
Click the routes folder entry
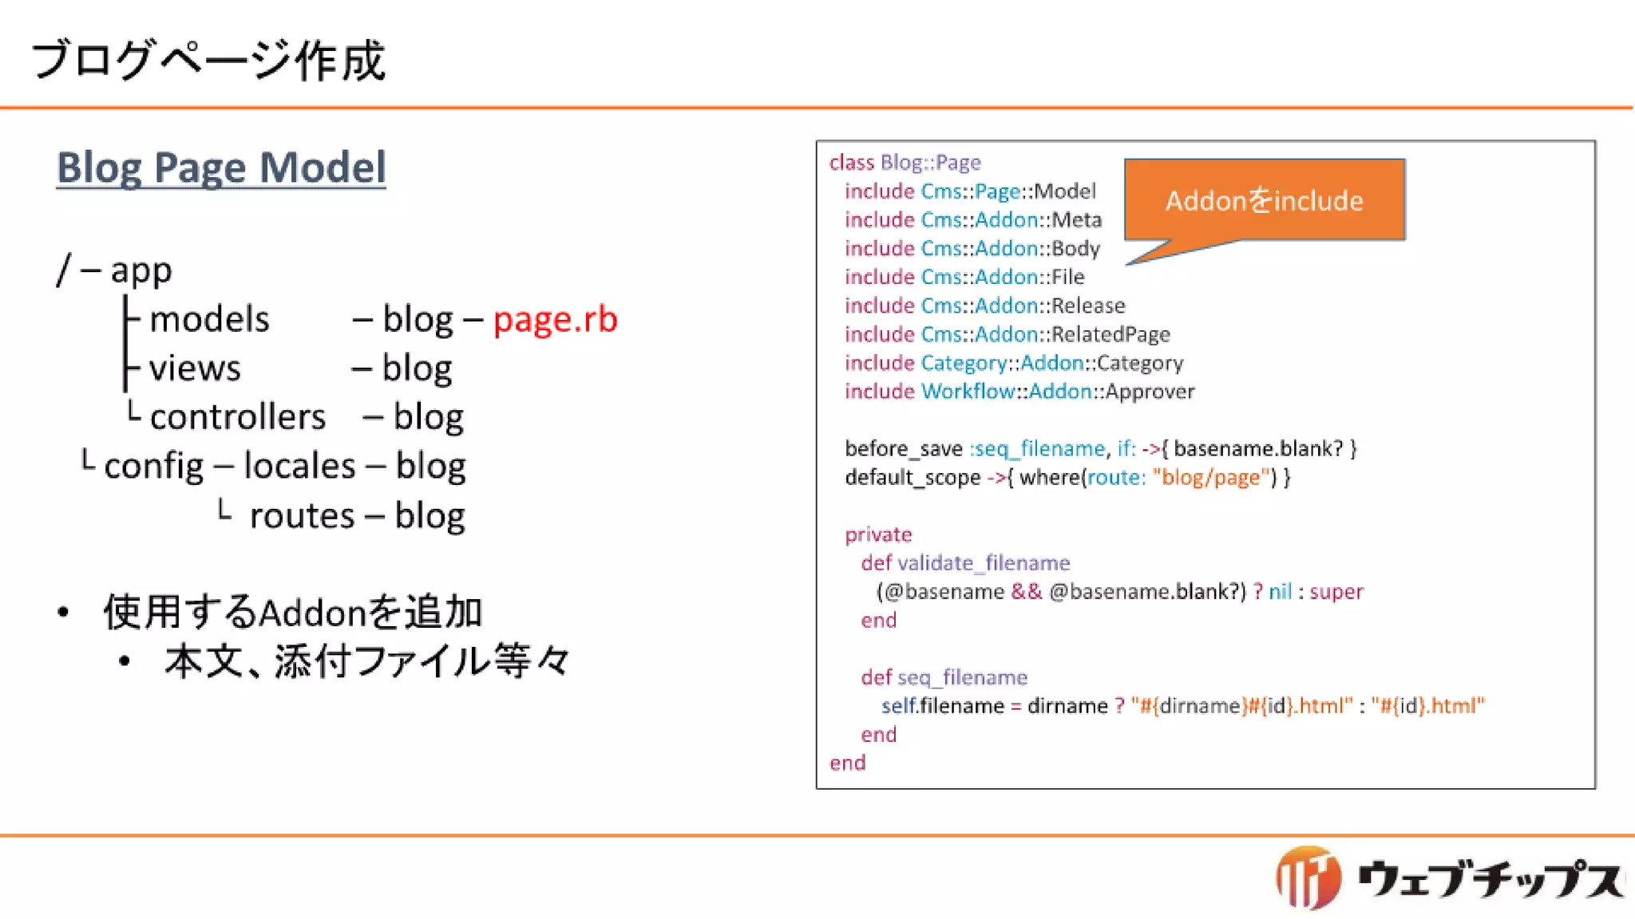pos(302,516)
